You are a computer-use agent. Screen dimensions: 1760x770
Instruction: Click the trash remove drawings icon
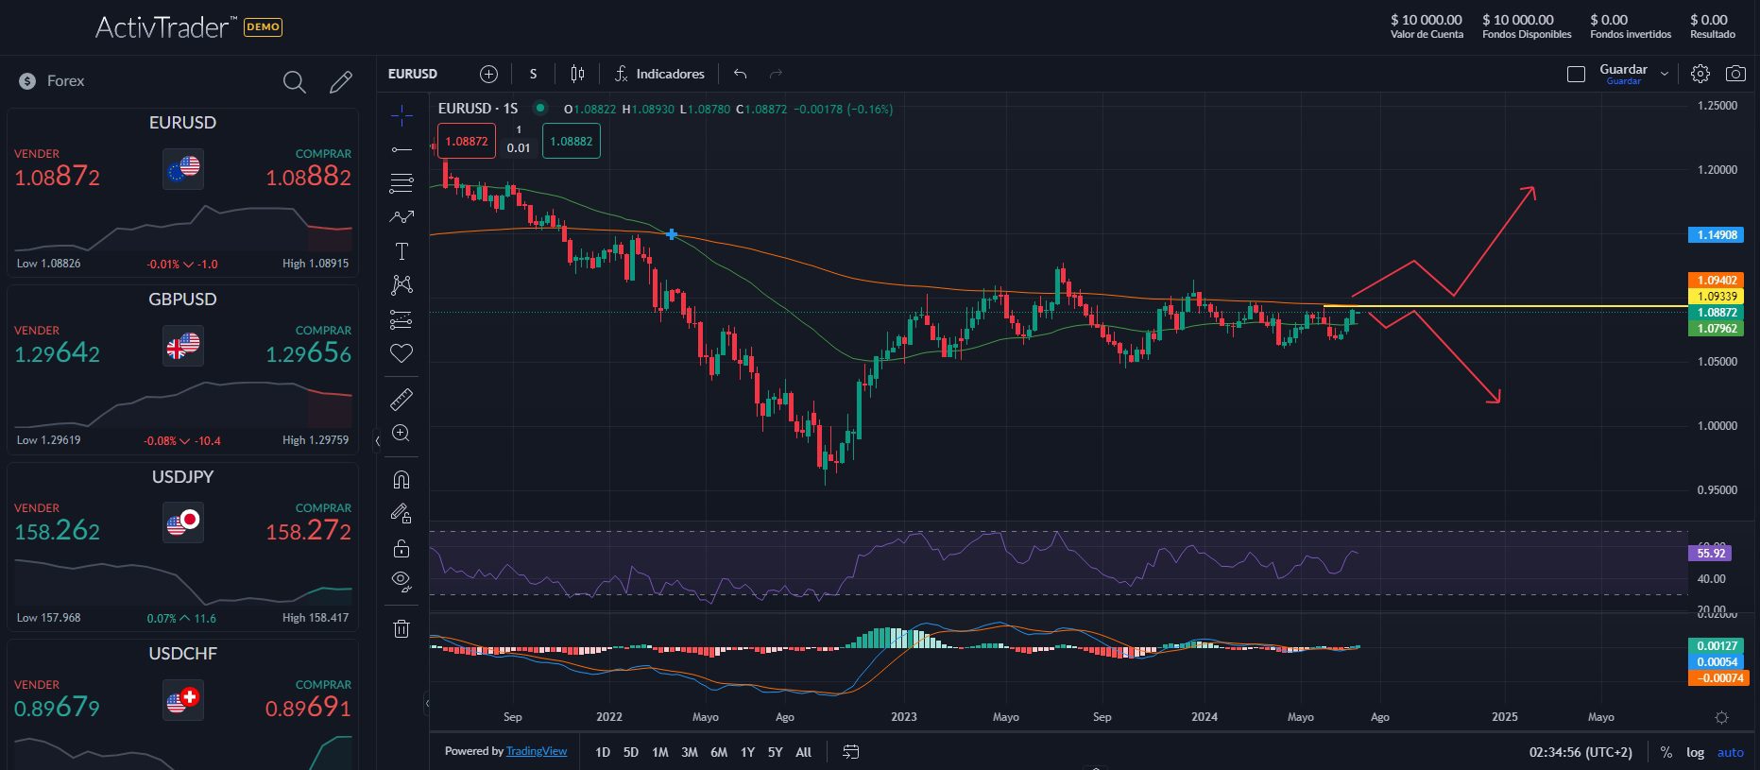pyautogui.click(x=402, y=628)
